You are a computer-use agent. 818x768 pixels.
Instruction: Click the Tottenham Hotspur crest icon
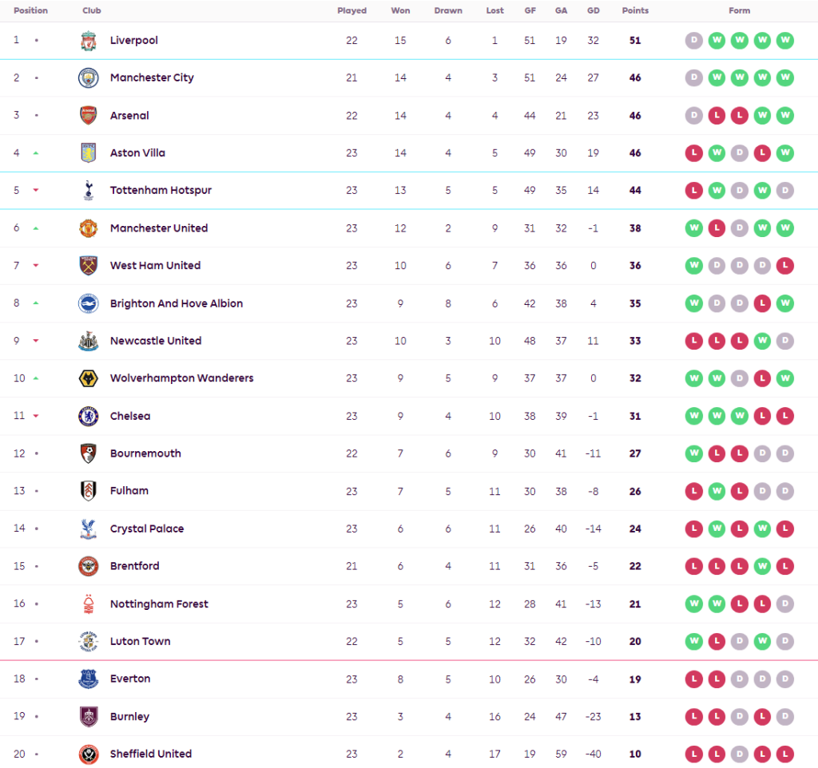88,191
